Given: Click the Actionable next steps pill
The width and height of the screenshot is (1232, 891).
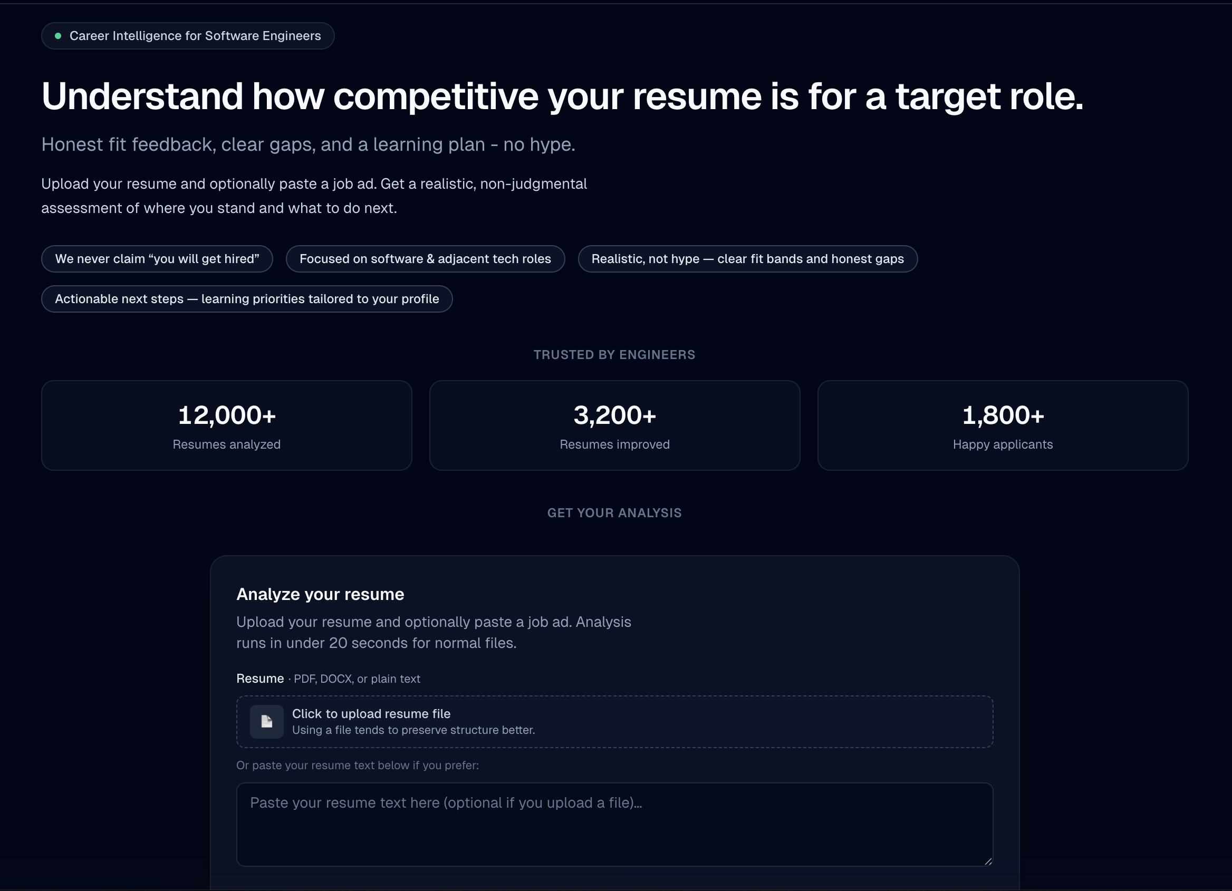Looking at the screenshot, I should pyautogui.click(x=247, y=298).
